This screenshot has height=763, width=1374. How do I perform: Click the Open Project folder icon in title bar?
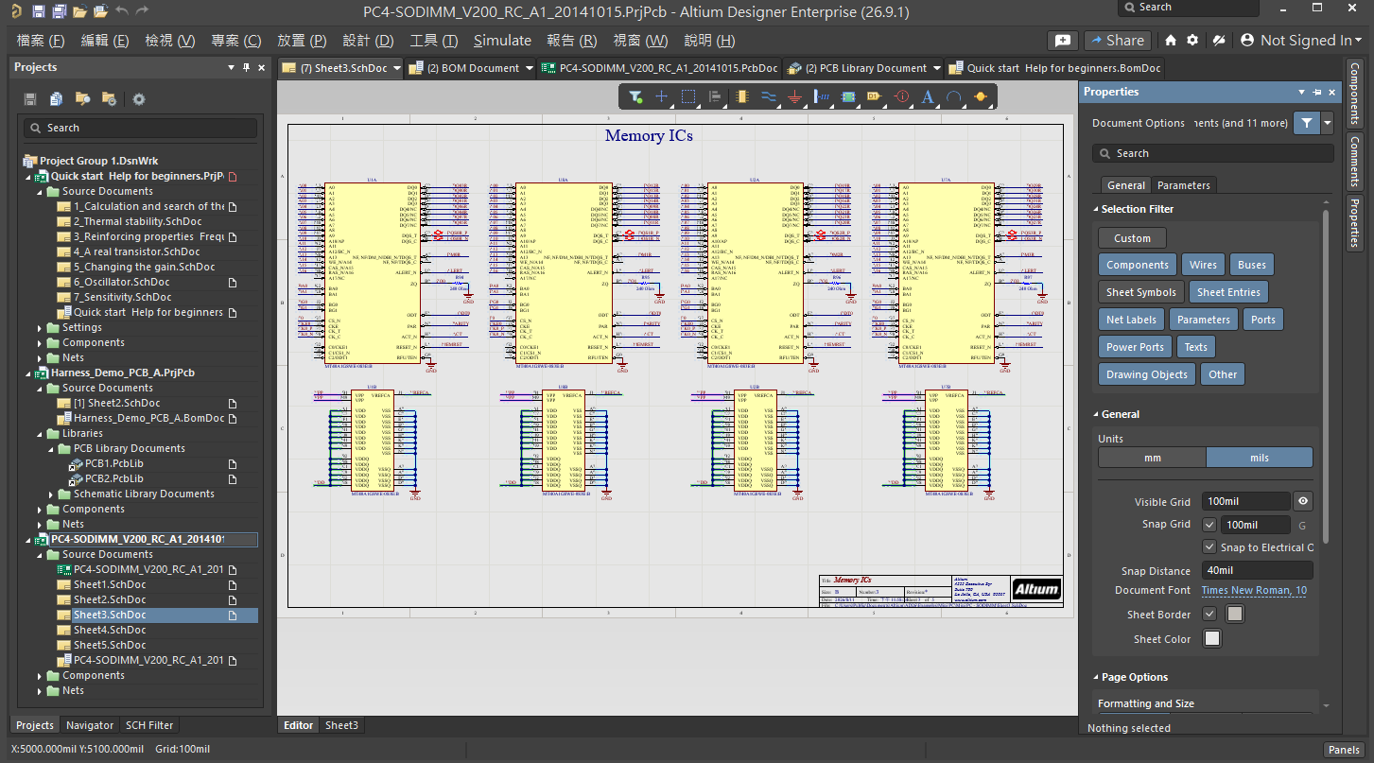coord(79,11)
